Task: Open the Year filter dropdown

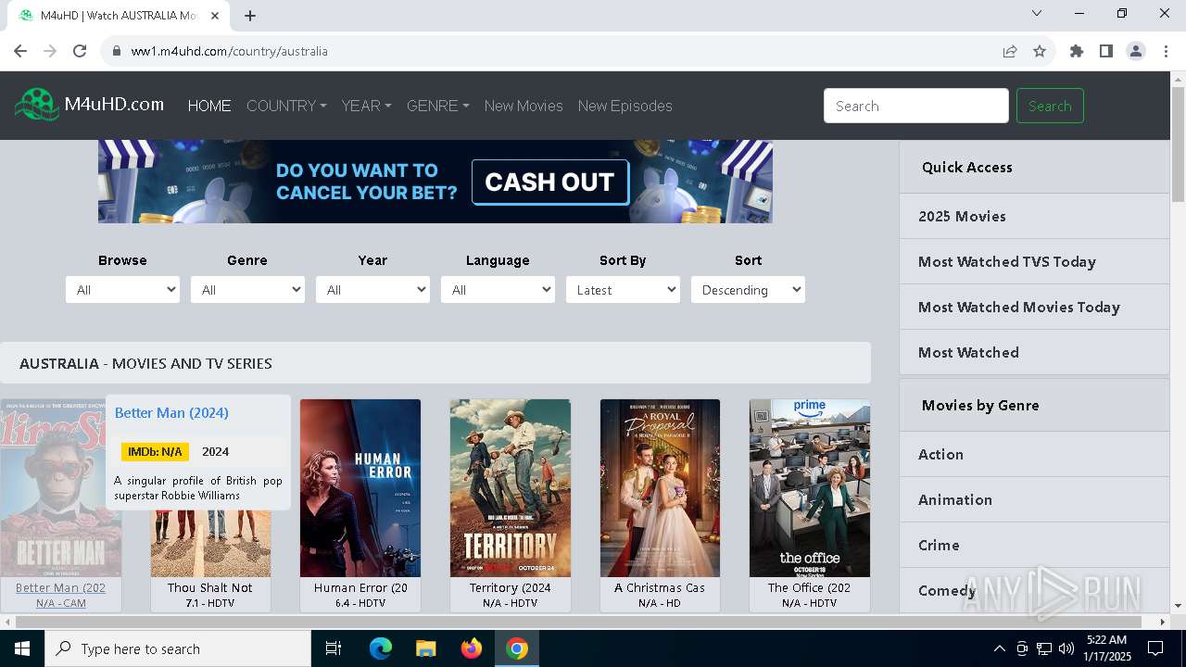Action: tap(372, 290)
